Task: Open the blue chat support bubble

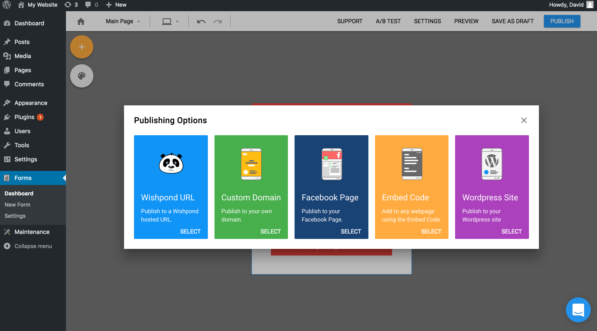Action: (x=578, y=310)
